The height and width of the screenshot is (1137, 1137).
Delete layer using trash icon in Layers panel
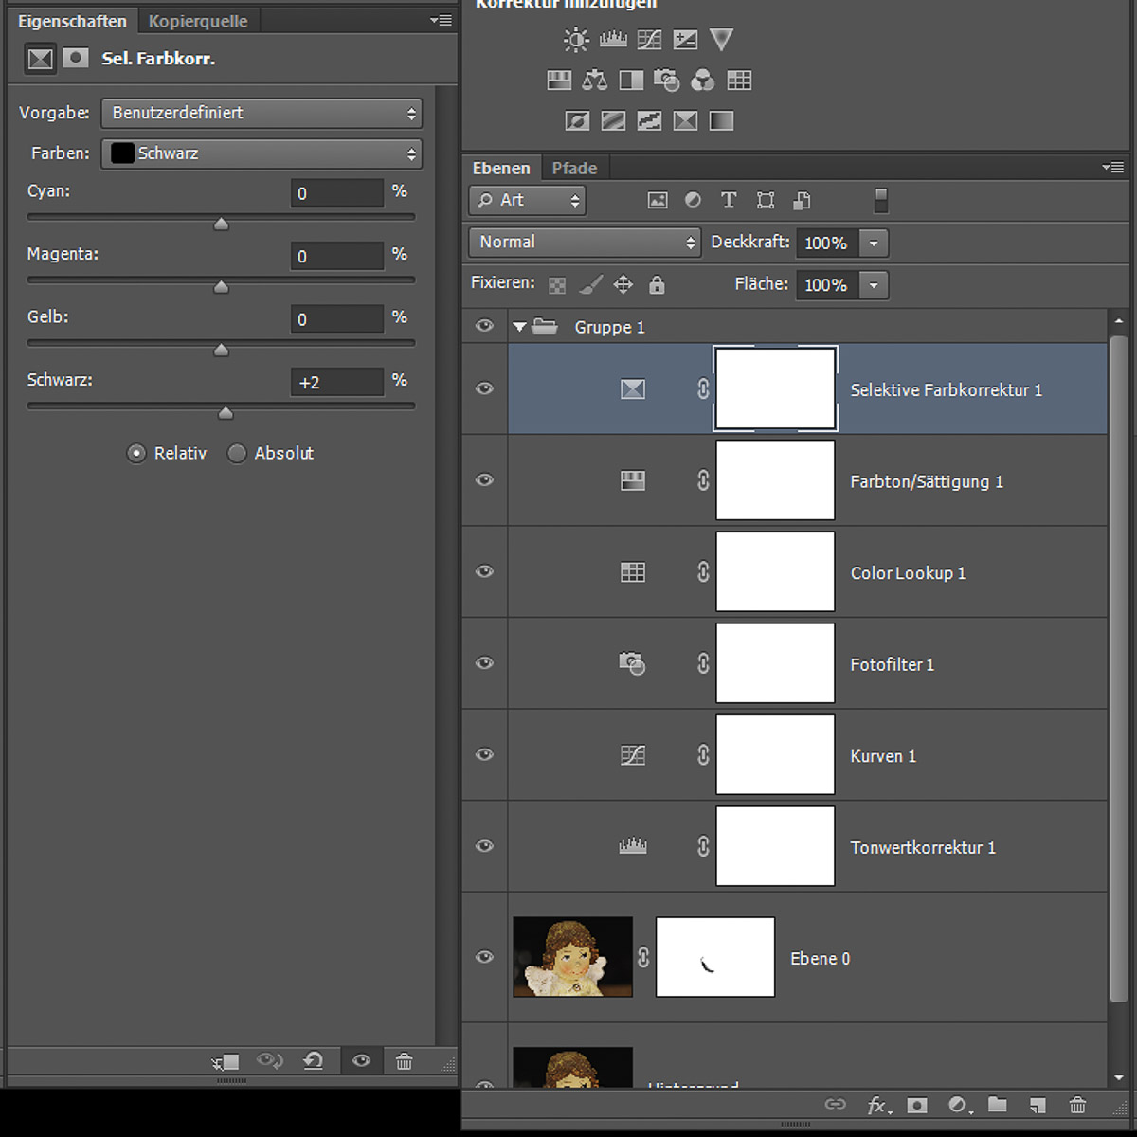point(1077,1105)
